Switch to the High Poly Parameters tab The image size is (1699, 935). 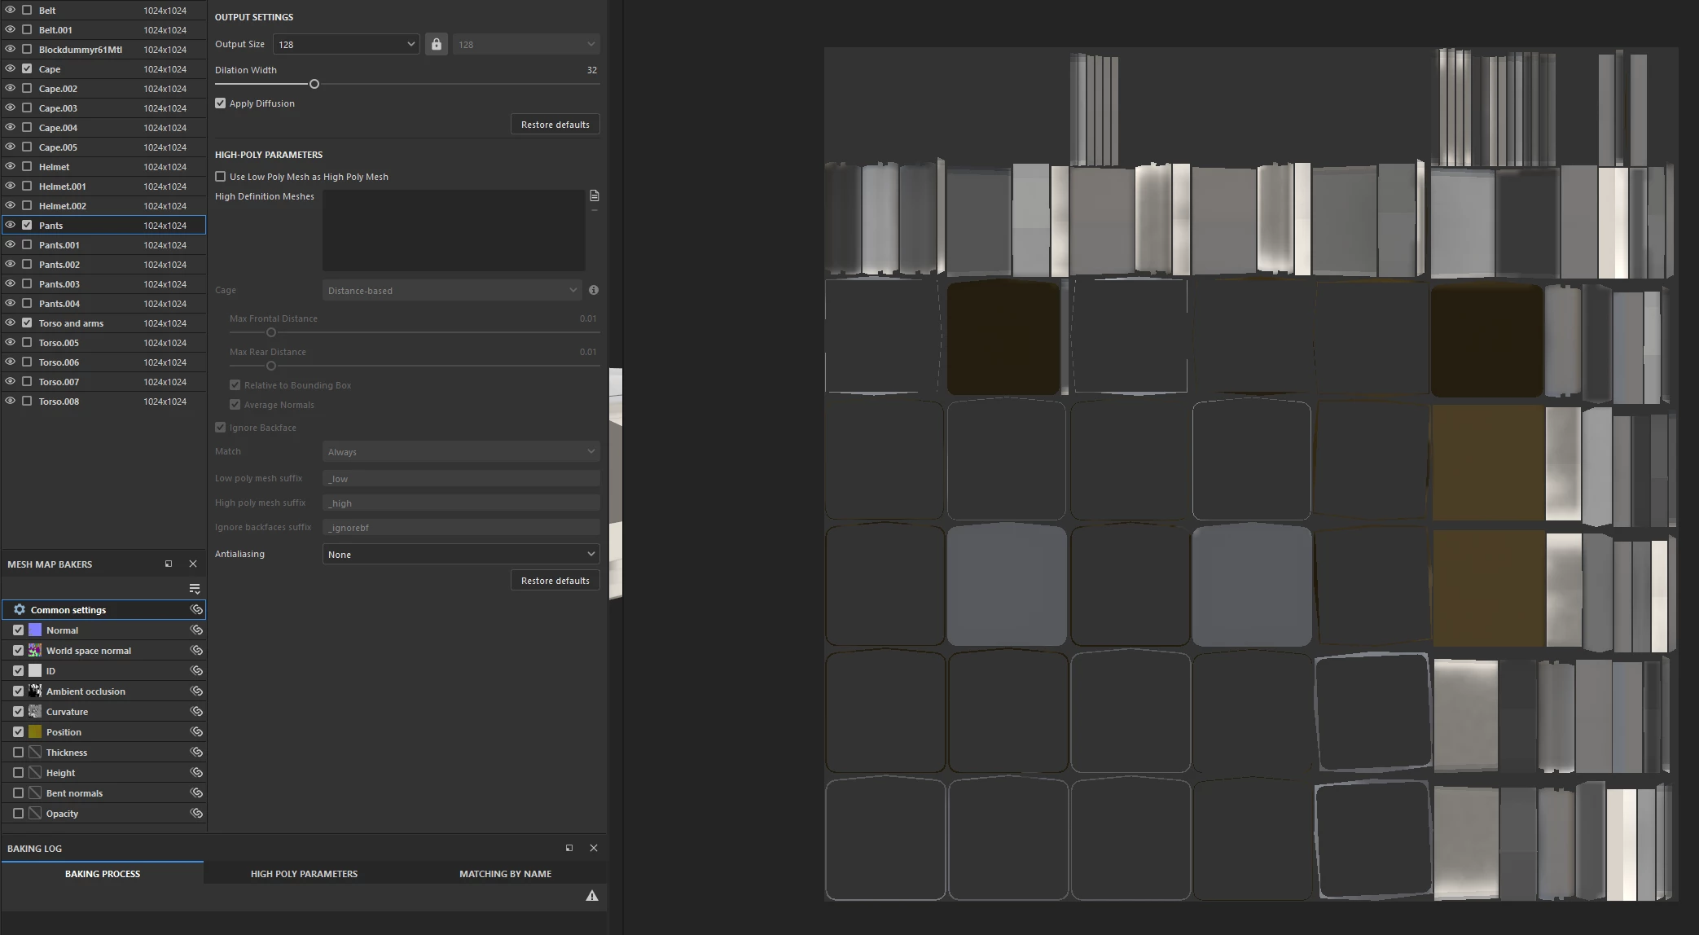(x=304, y=873)
